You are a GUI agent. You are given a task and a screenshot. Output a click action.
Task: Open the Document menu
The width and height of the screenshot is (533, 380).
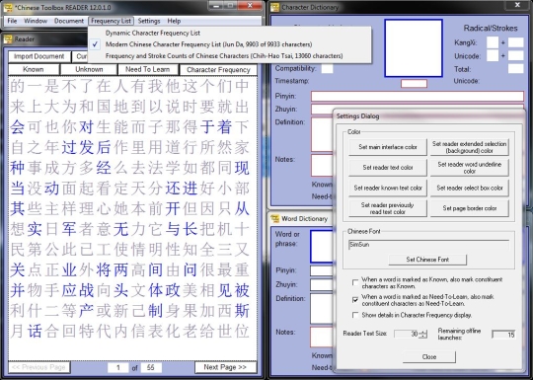point(69,21)
